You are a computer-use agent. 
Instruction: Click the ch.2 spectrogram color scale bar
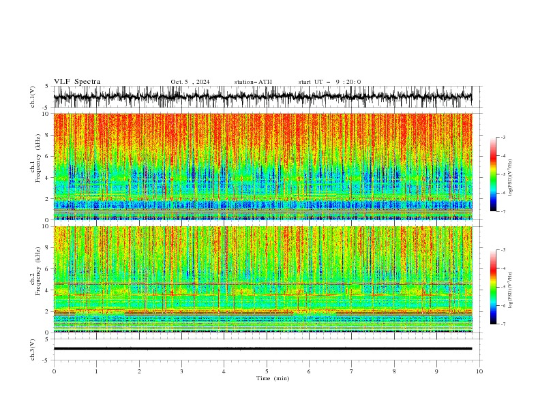pyautogui.click(x=493, y=287)
